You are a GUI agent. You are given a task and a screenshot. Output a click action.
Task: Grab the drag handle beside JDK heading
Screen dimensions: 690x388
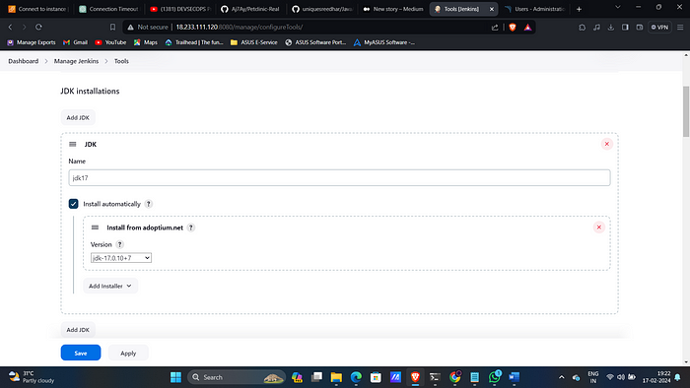click(x=73, y=144)
